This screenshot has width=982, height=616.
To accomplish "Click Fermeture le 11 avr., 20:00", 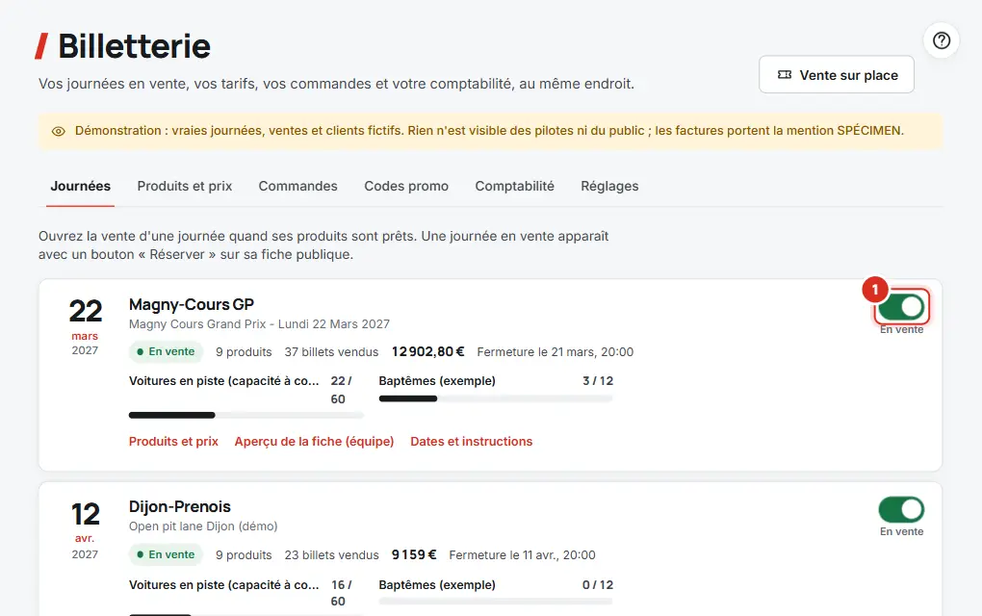I will (523, 554).
